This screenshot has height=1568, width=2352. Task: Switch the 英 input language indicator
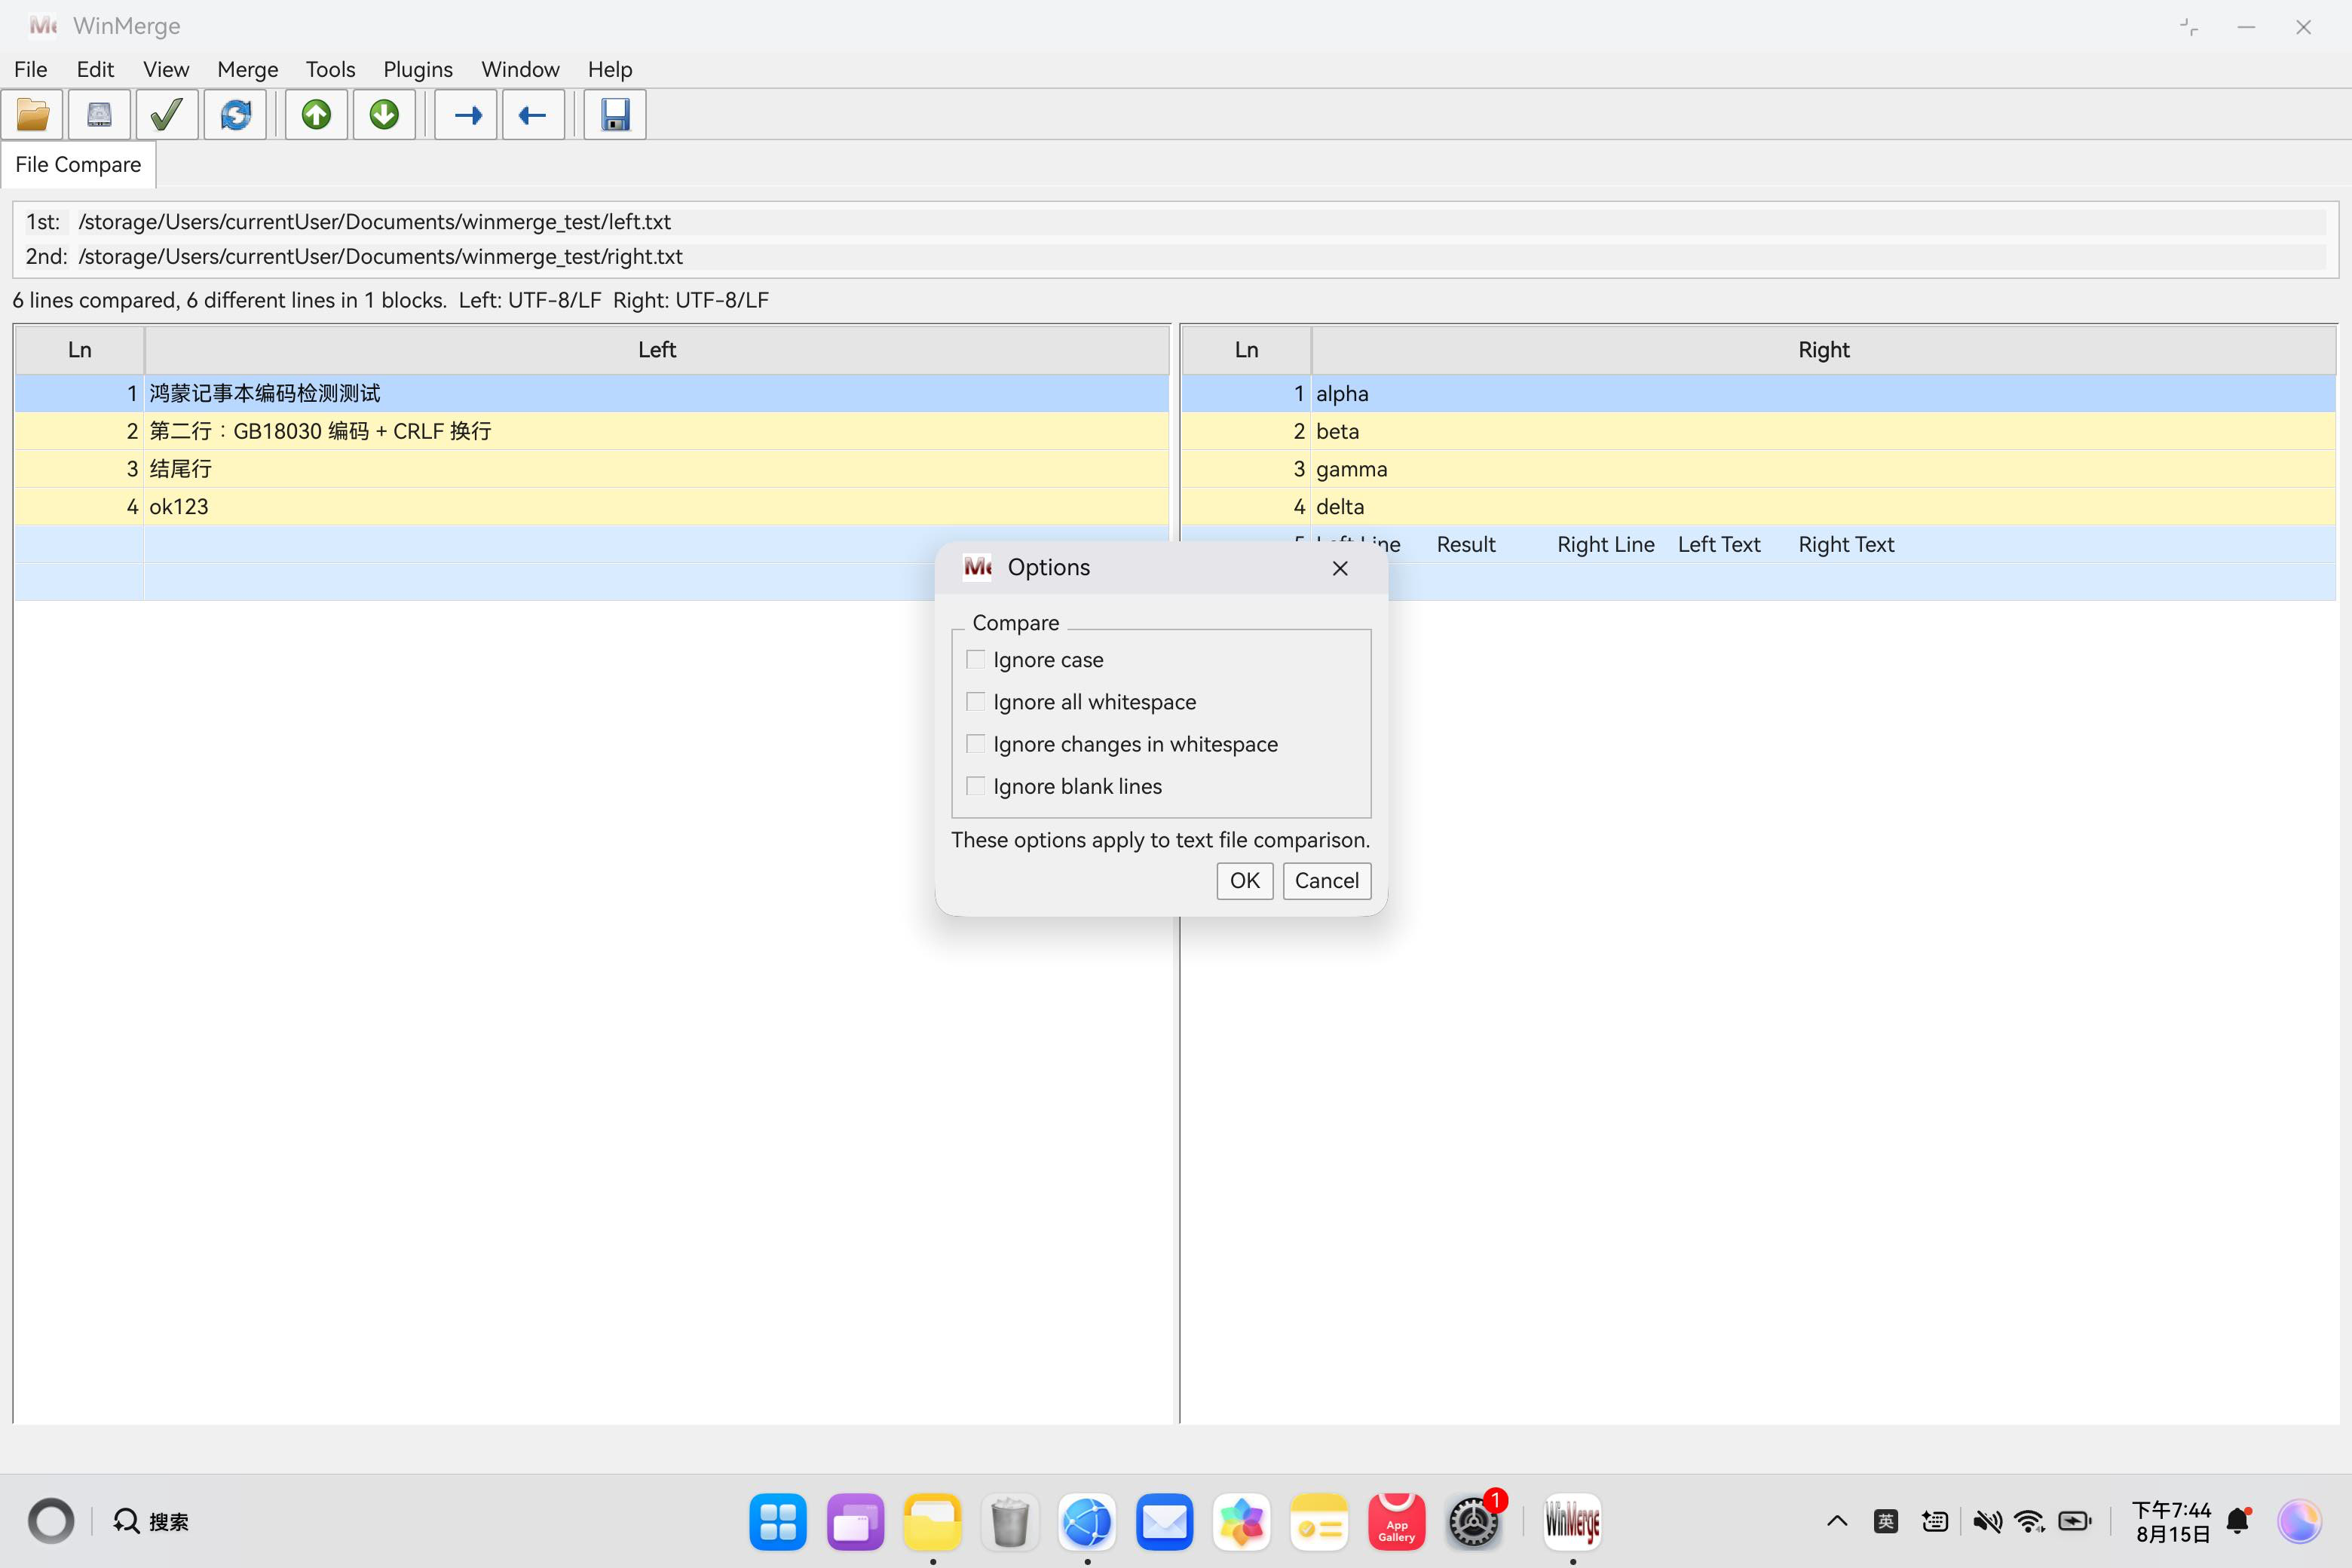[1886, 1522]
